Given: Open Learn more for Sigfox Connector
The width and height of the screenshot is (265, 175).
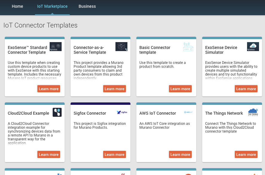Looking at the screenshot, I should 115,154.
